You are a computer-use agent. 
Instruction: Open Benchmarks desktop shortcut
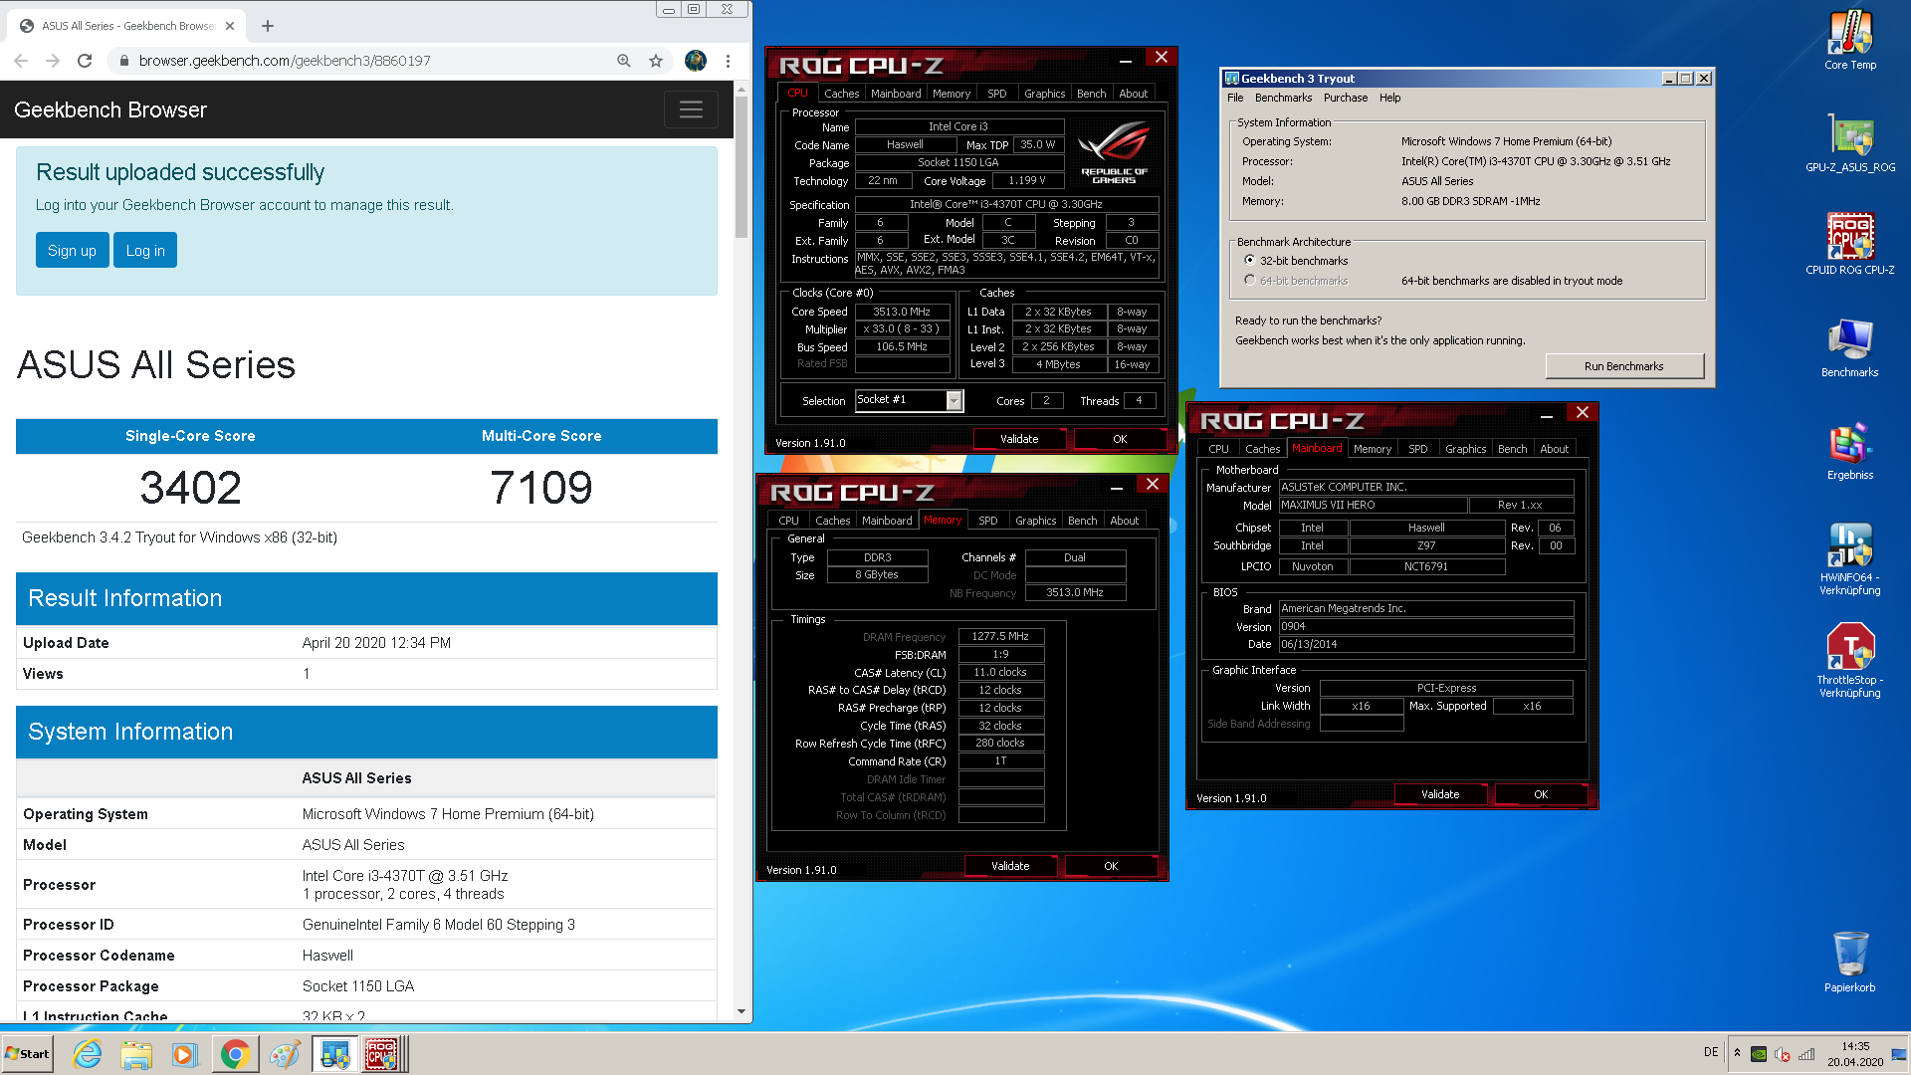1849,347
